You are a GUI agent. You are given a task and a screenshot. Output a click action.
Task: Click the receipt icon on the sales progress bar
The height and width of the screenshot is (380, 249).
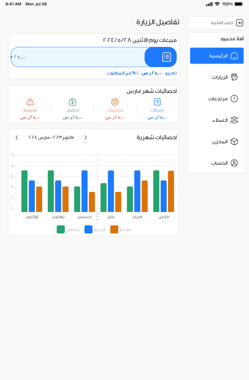click(167, 57)
